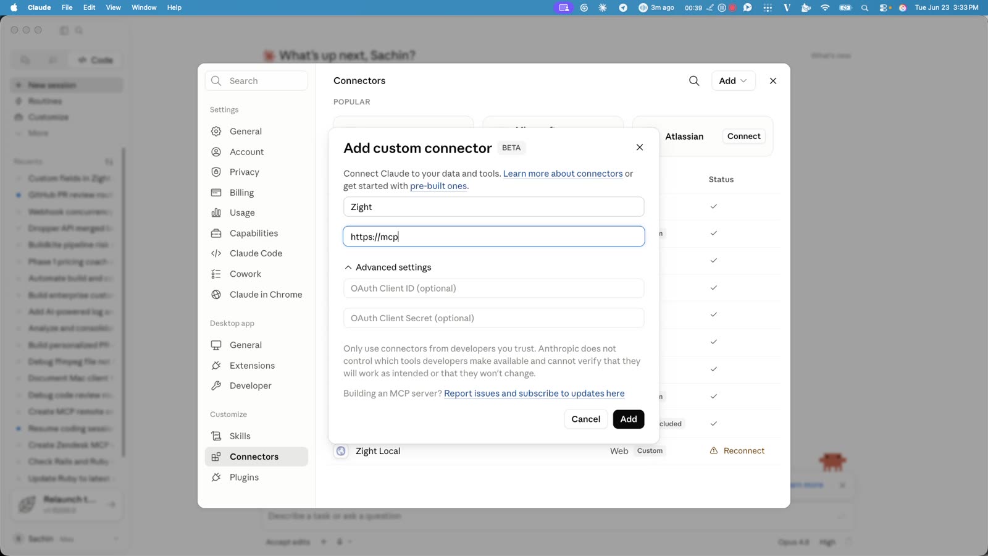Click the connector name field containing Zight
This screenshot has width=988, height=556.
click(494, 207)
